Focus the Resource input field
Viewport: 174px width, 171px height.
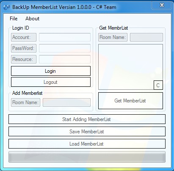[65, 59]
